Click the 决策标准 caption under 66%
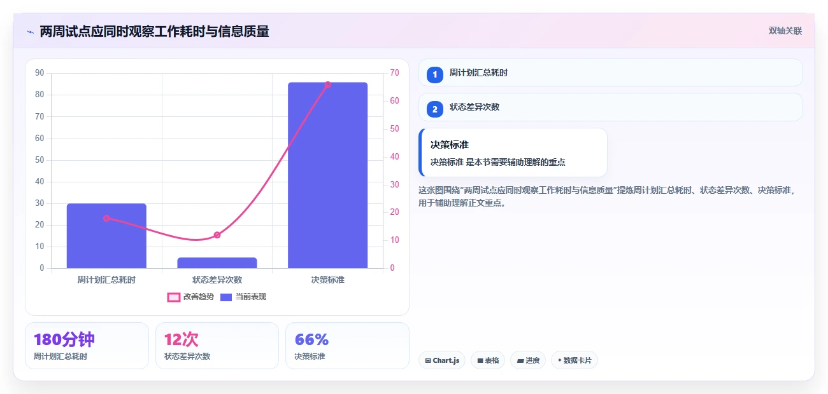The image size is (828, 394). coord(310,357)
